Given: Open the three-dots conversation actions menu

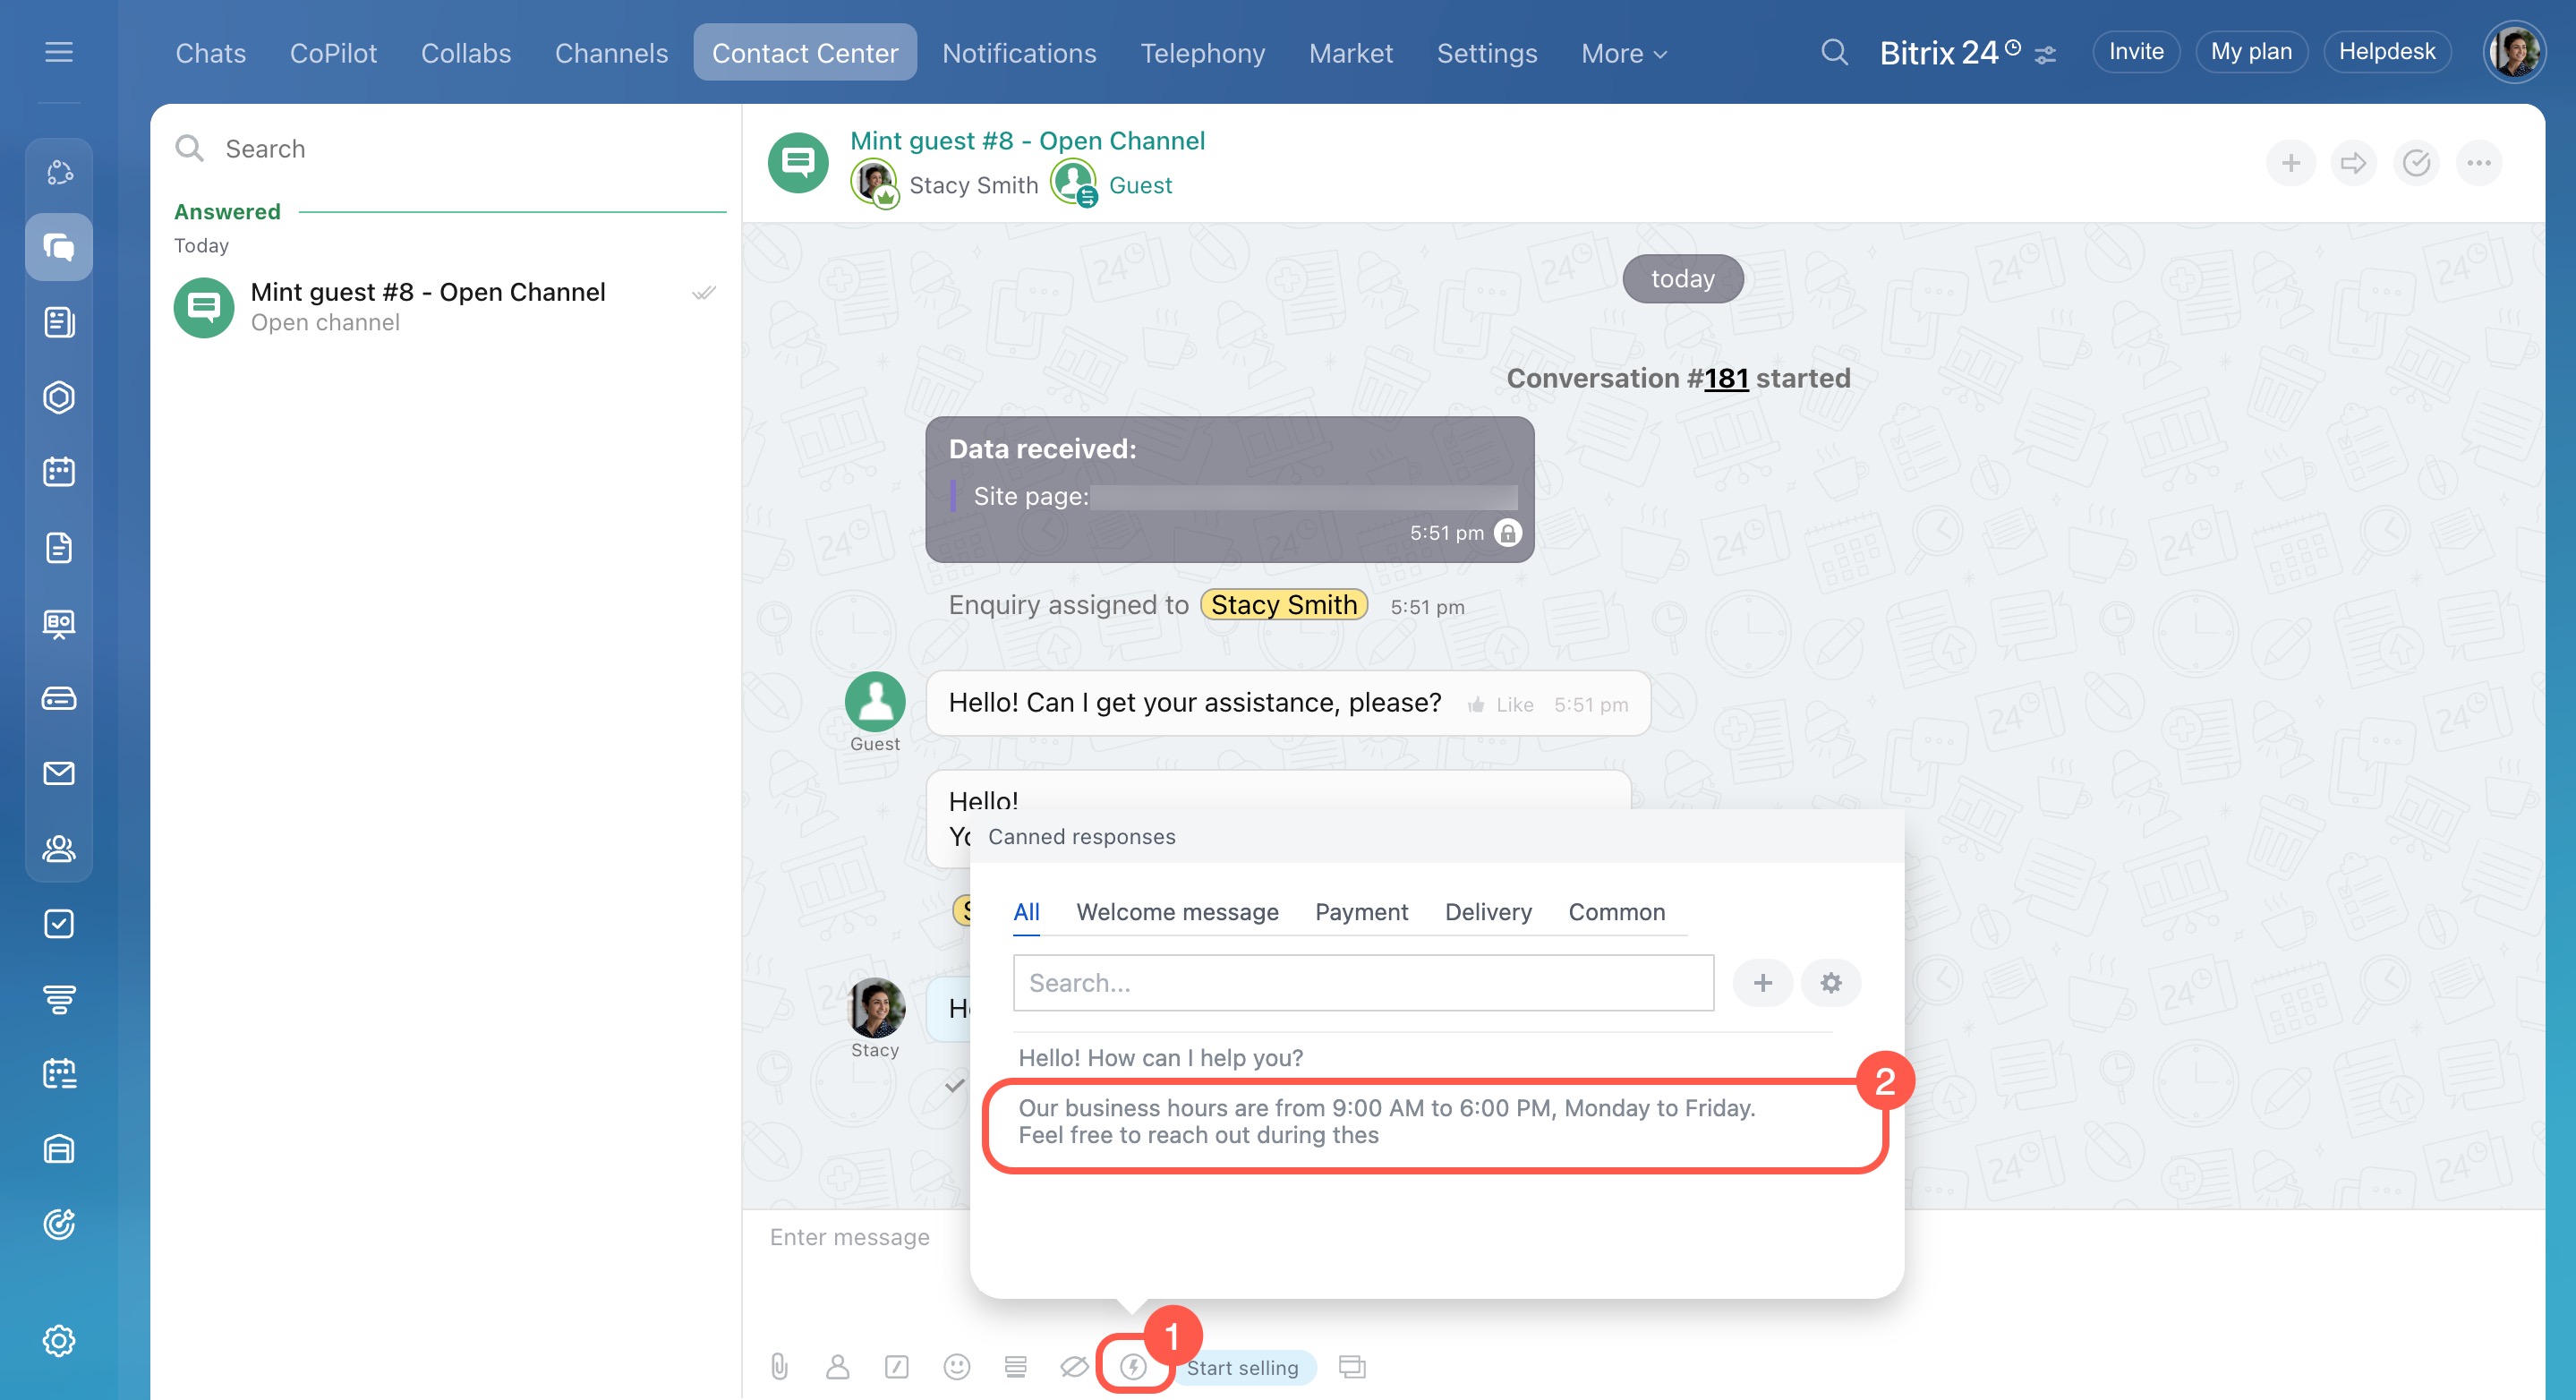Looking at the screenshot, I should pyautogui.click(x=2478, y=163).
